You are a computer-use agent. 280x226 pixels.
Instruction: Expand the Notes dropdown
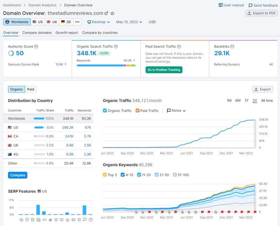pos(176,110)
